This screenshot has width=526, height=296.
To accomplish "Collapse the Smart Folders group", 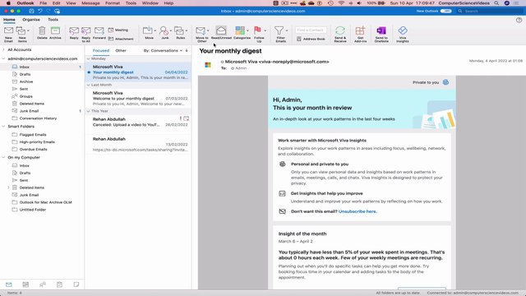I will coord(3,127).
